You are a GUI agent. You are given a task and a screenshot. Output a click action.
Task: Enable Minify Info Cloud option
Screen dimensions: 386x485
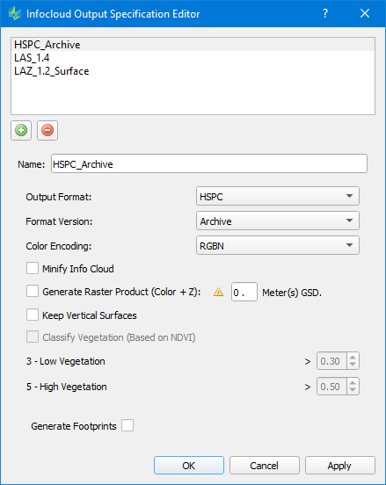pos(33,268)
